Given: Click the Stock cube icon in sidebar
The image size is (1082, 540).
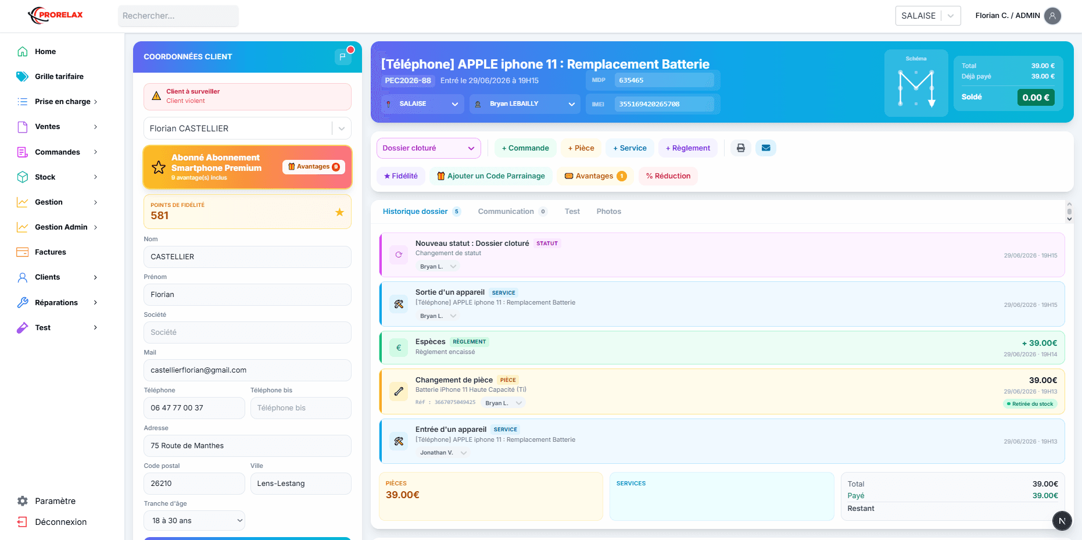Looking at the screenshot, I should [23, 177].
